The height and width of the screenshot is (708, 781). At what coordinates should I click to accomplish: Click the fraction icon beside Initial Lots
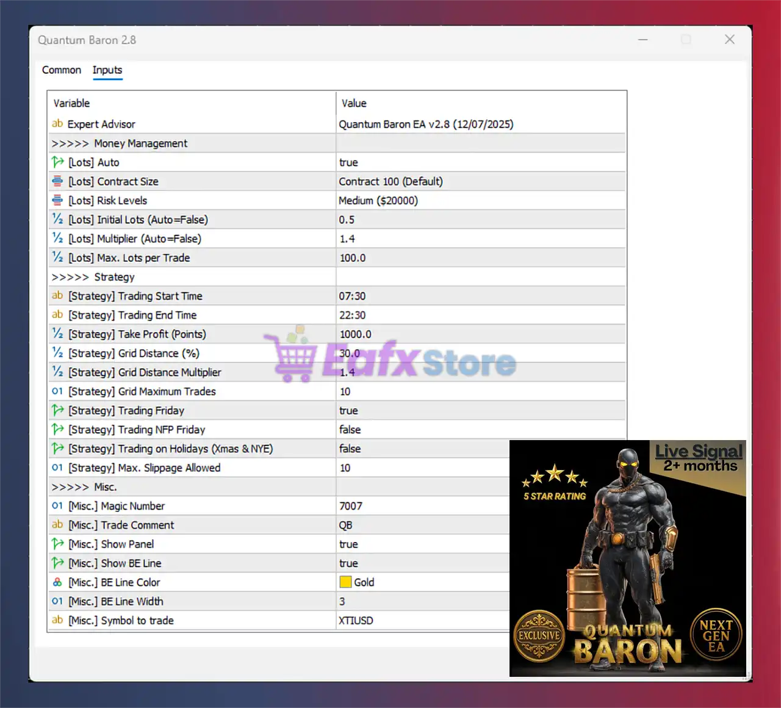coord(57,220)
